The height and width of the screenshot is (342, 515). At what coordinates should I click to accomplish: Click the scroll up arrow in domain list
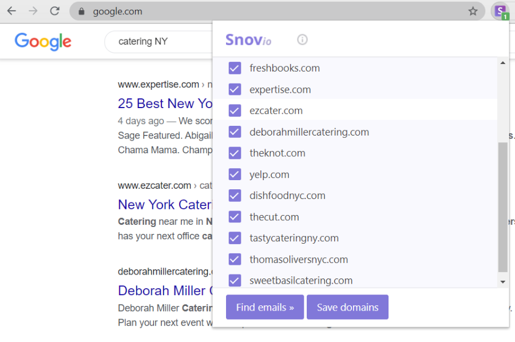[502, 63]
